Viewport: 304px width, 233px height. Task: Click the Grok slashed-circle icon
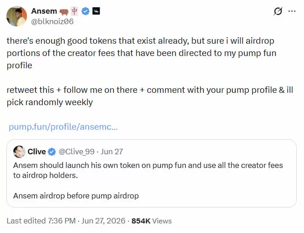[278, 11]
